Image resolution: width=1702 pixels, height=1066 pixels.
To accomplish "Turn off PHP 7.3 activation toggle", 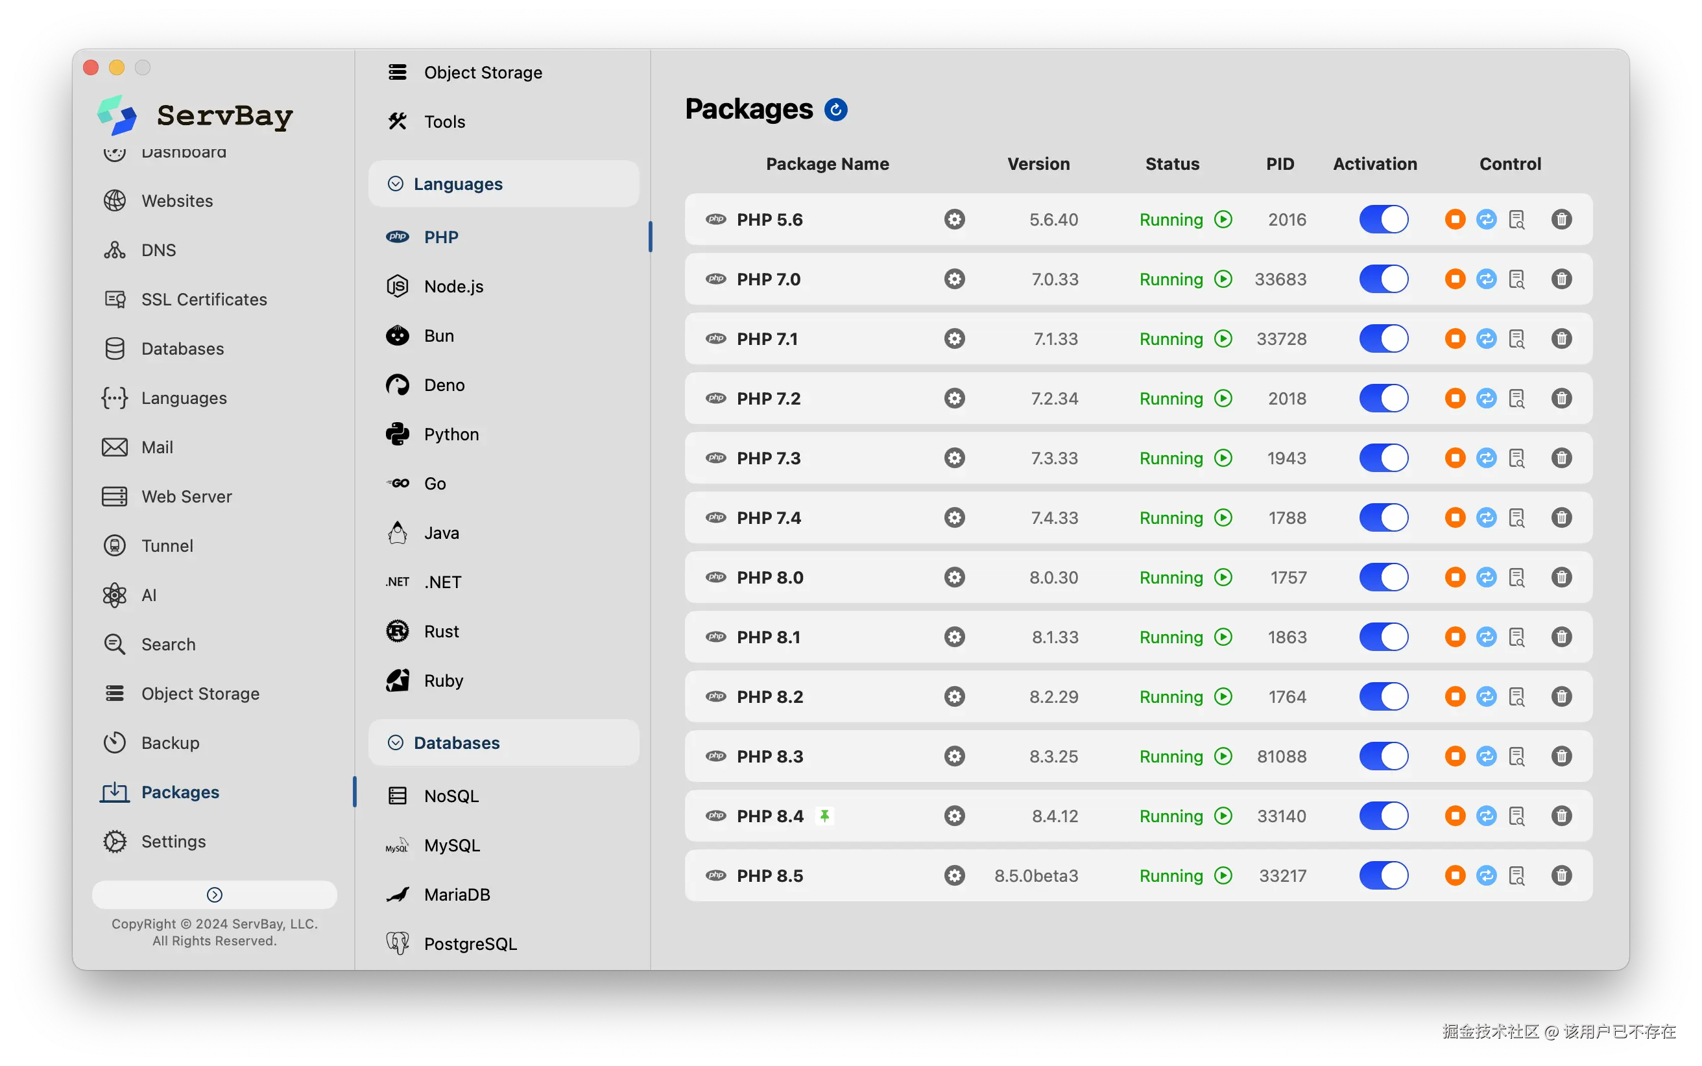I will coord(1383,458).
